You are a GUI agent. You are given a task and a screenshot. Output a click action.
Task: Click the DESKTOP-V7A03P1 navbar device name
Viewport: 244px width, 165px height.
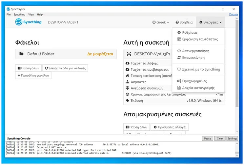[63, 22]
